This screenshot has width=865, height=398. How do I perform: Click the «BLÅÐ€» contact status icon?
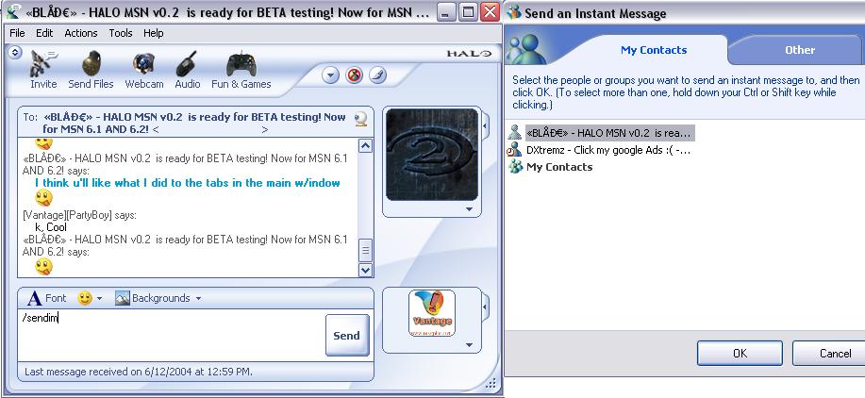(515, 132)
